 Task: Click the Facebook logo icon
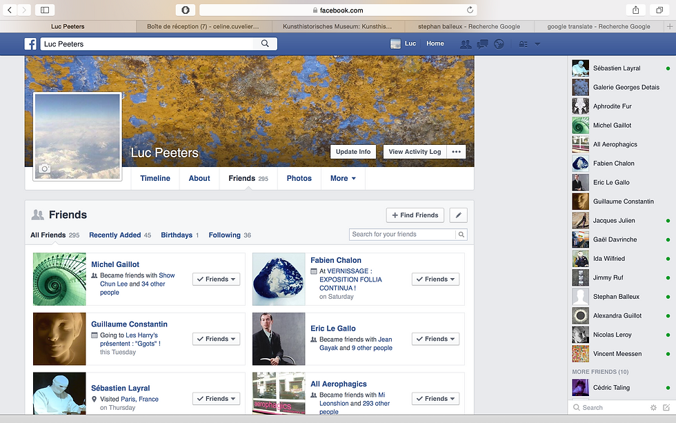pyautogui.click(x=30, y=44)
